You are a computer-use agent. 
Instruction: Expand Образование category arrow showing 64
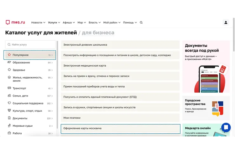click(52, 63)
